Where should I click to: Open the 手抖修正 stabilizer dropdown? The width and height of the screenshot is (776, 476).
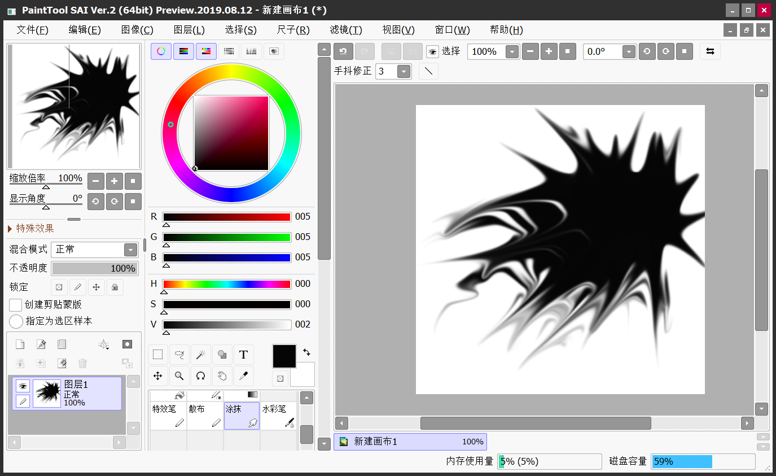coord(404,71)
